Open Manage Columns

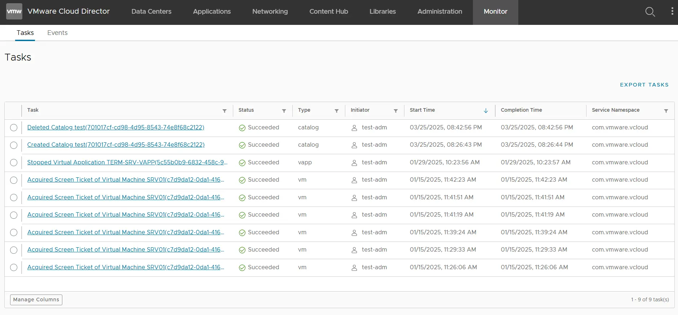pyautogui.click(x=36, y=300)
